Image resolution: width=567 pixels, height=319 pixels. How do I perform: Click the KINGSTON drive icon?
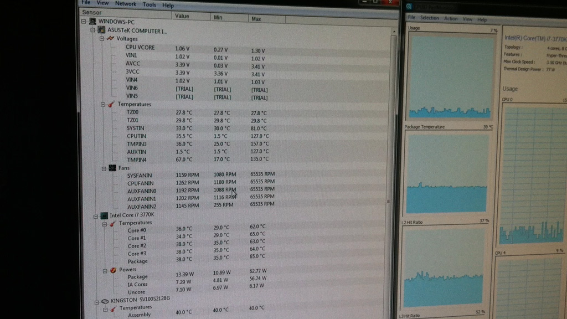(105, 301)
